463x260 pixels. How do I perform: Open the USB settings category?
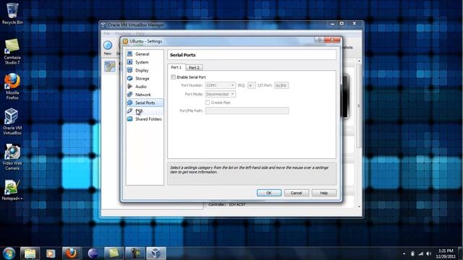145,110
